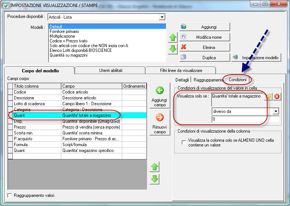Screen dimensions: 290x206
Task: Select model 'Solo articoli con codice che NON inizia con A'
Action: coord(107,46)
